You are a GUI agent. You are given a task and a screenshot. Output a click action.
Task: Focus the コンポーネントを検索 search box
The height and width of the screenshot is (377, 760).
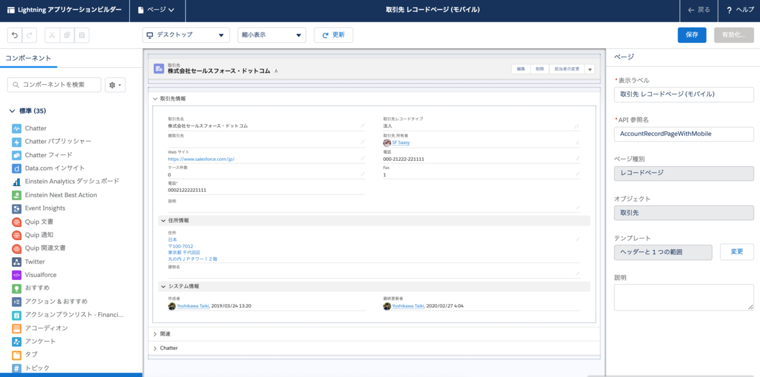click(54, 85)
